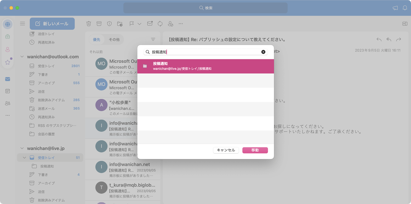Collapse the live.jp 受信トレイ folder chevron

point(24,158)
